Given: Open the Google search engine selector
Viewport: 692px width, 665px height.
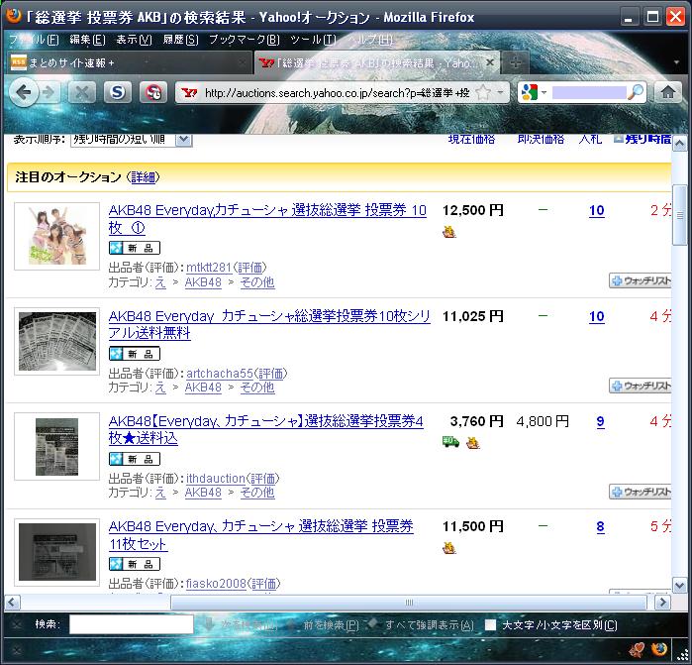Looking at the screenshot, I should pos(534,93).
